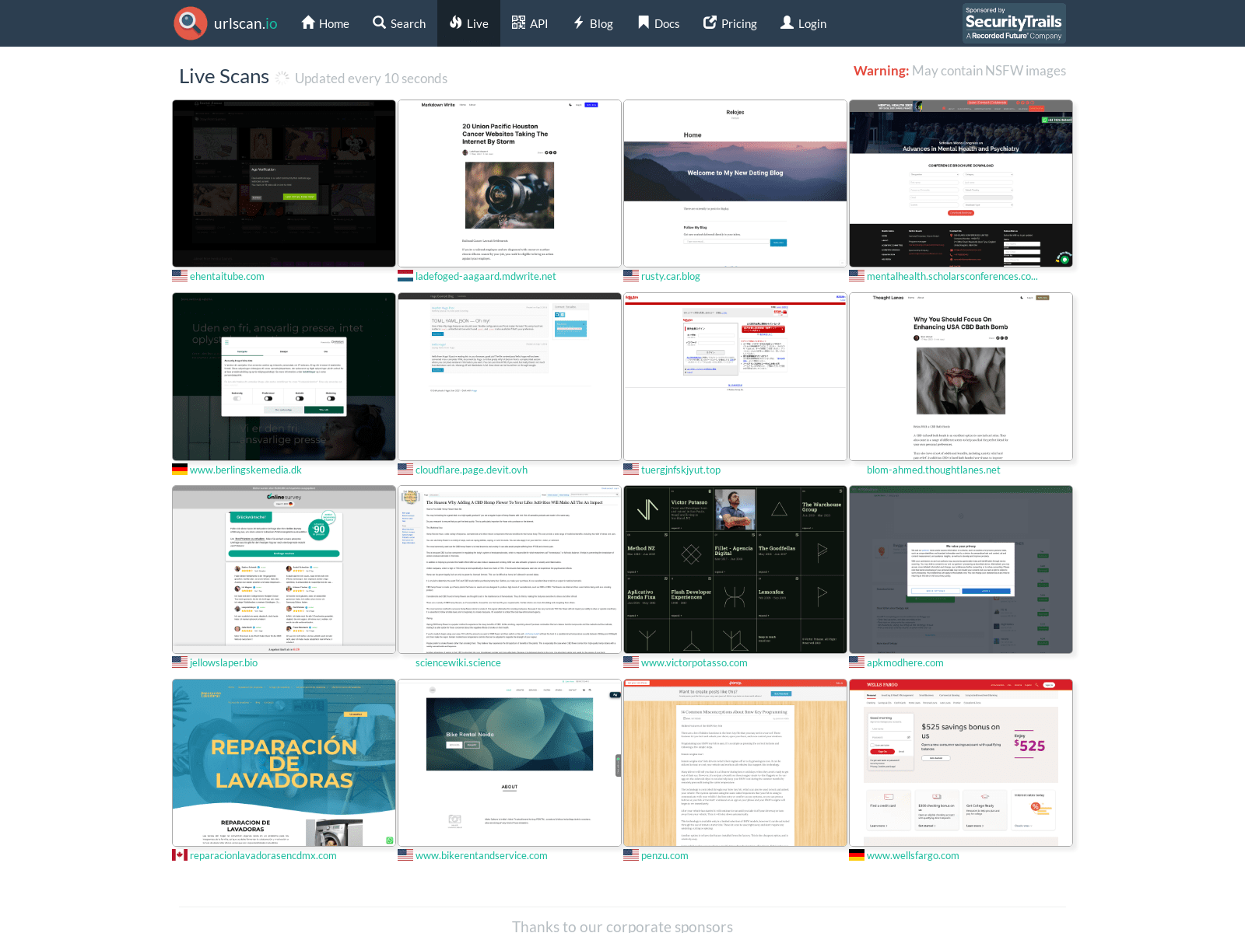
Task: Click the Canada flag beside reparacionlavadorasencdmx.com
Action: coord(180,855)
